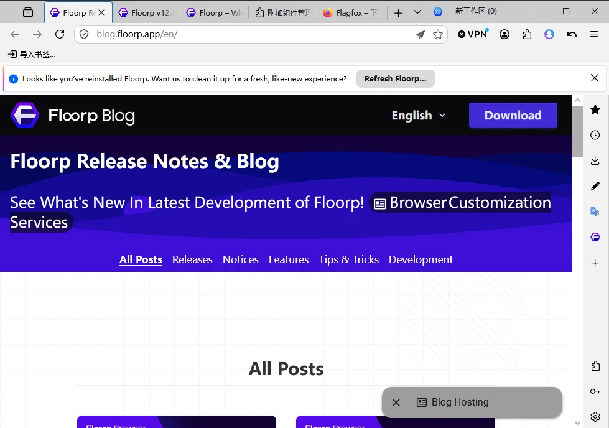Open the VPN toolbar button
This screenshot has height=428, width=609.
(x=473, y=34)
